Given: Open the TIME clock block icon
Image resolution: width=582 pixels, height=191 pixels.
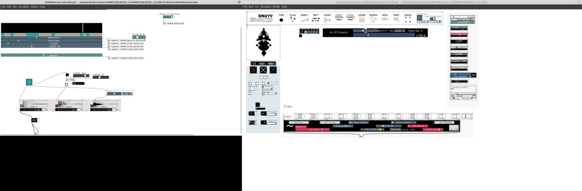Looking at the screenshot, I should tap(281, 19).
